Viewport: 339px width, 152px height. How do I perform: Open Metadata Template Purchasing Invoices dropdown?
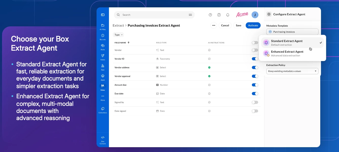292,32
